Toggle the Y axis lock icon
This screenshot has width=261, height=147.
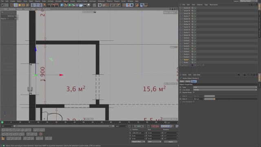pos(36,5)
